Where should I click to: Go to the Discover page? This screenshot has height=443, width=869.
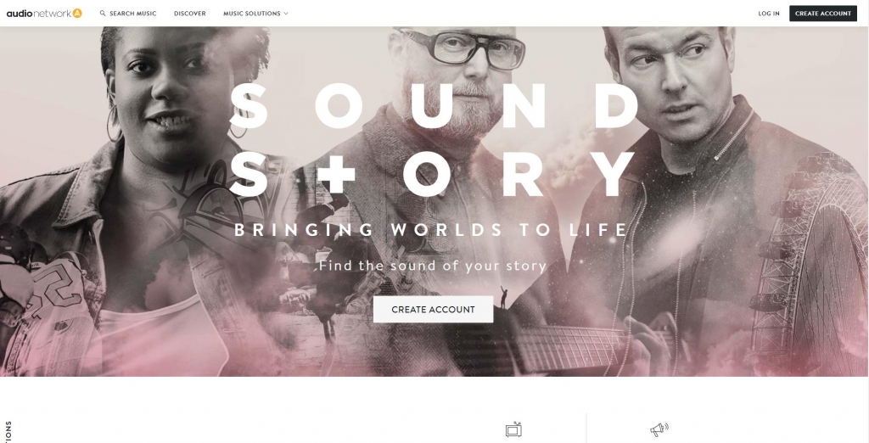point(189,14)
